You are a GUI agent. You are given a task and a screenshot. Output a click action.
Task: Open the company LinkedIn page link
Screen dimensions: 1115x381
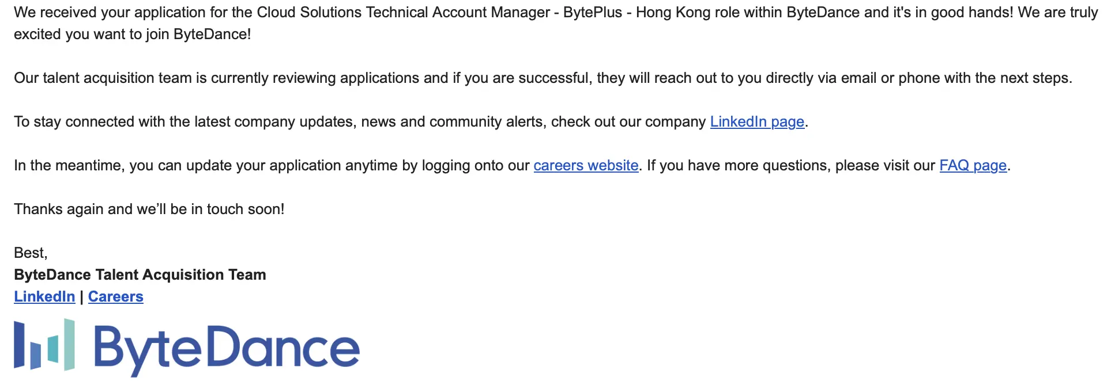point(757,122)
